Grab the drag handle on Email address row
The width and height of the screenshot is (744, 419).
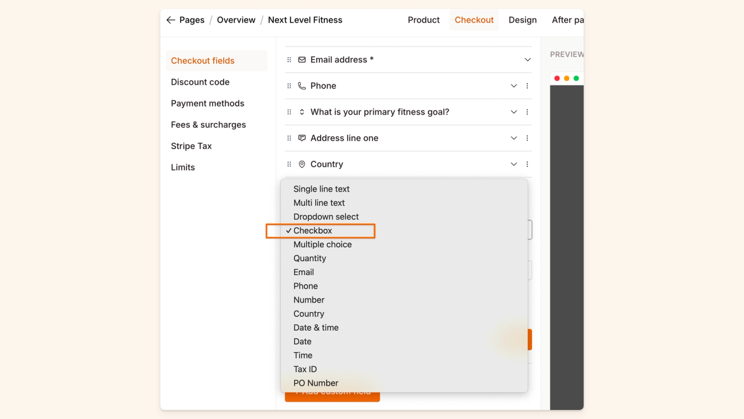289,60
